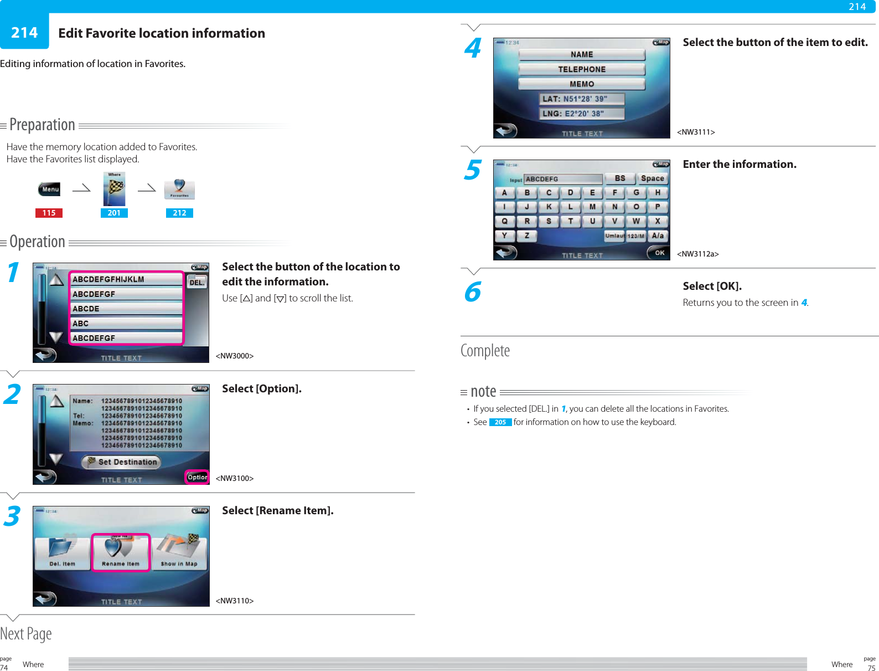Open page reference 205 in note
879x671 pixels.
[500, 422]
